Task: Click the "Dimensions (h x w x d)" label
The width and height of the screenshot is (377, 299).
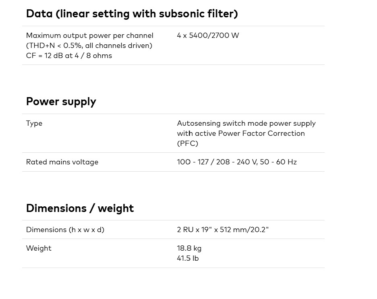Action: tap(65, 230)
